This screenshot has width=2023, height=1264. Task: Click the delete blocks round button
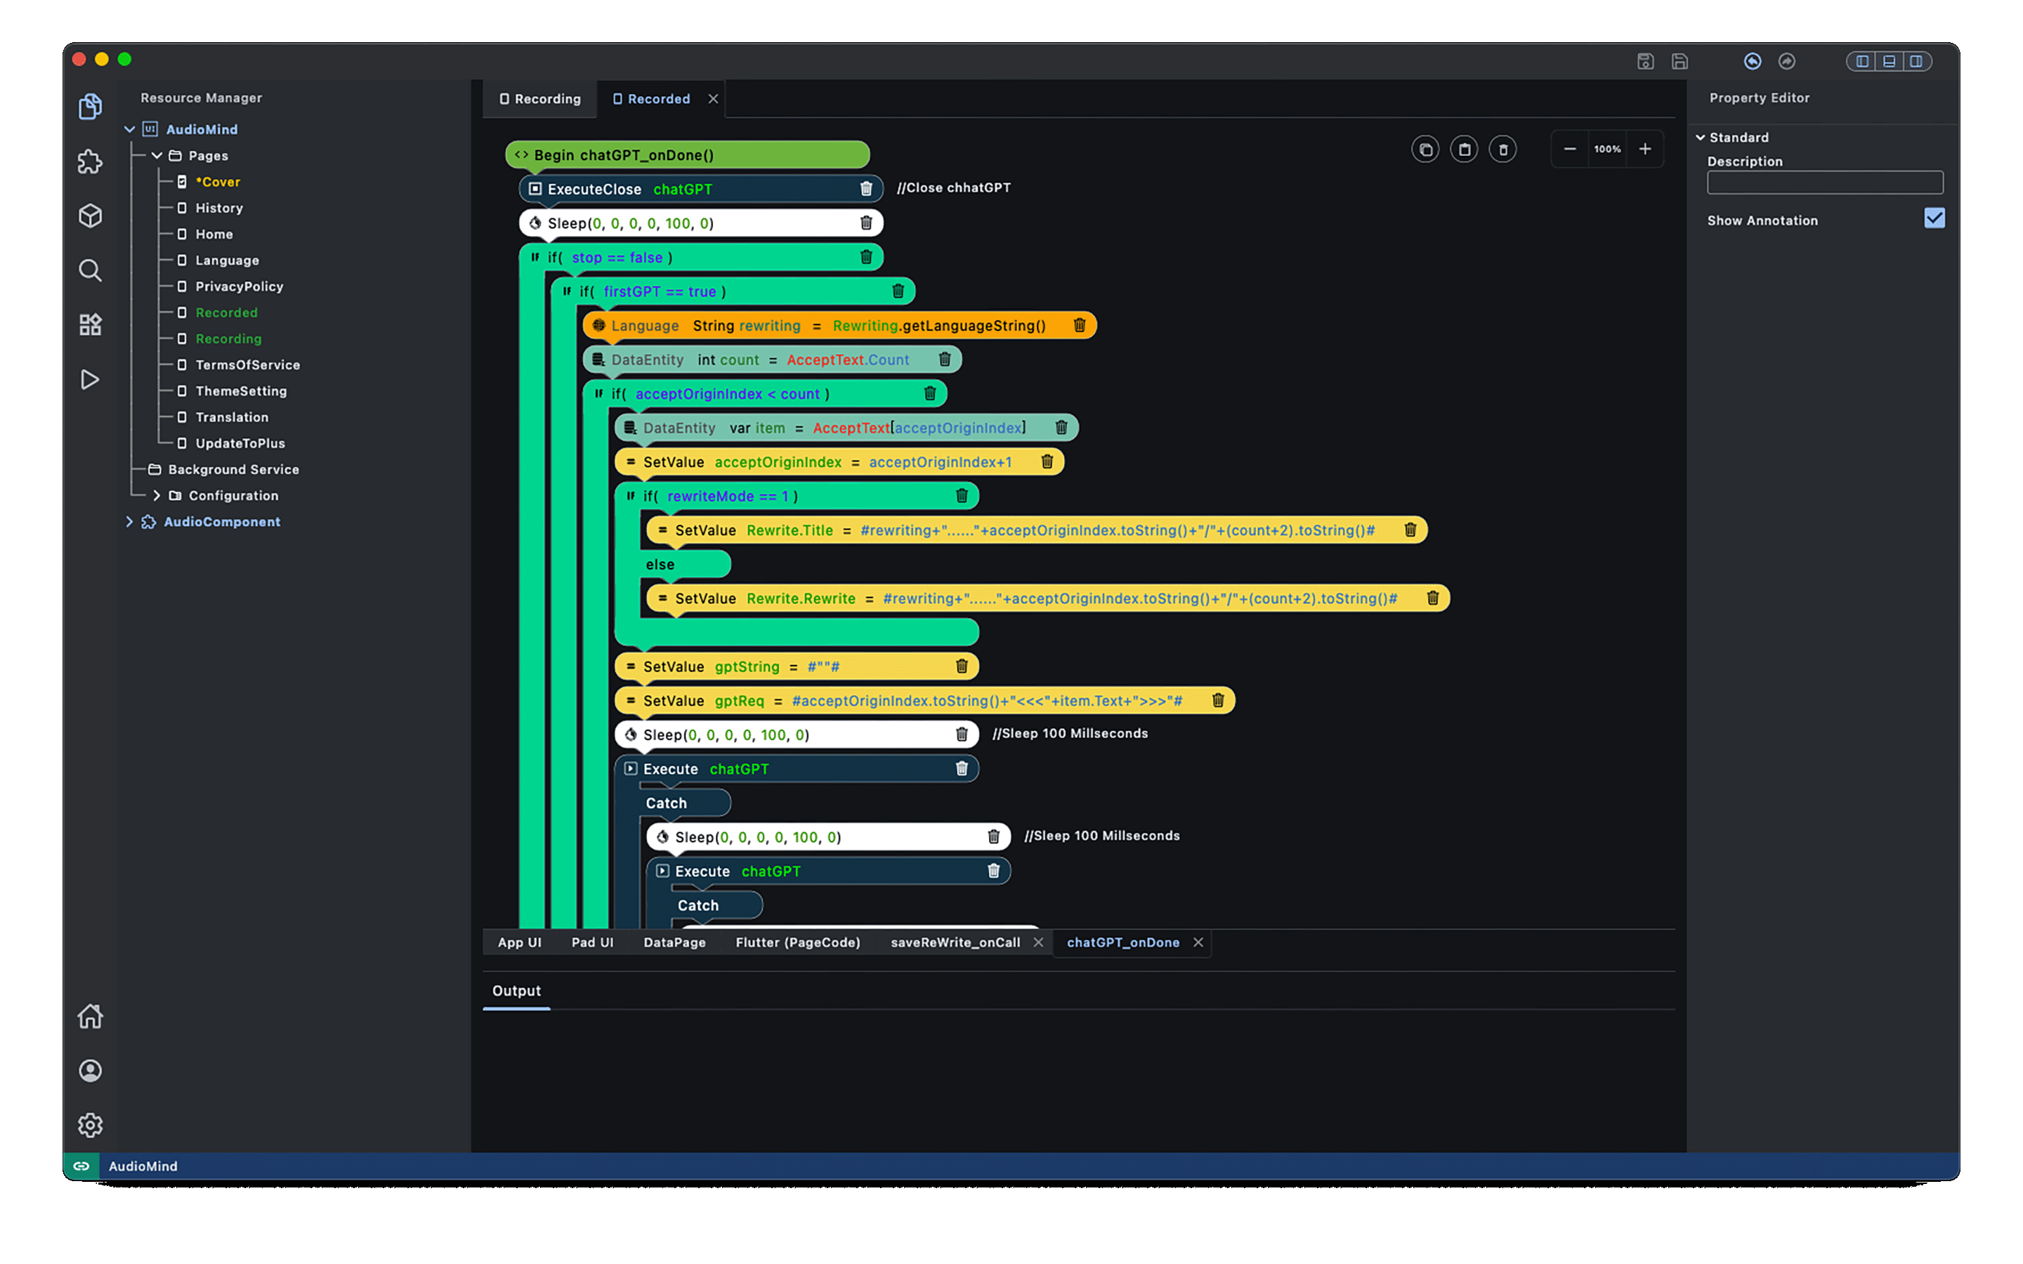(x=1502, y=150)
